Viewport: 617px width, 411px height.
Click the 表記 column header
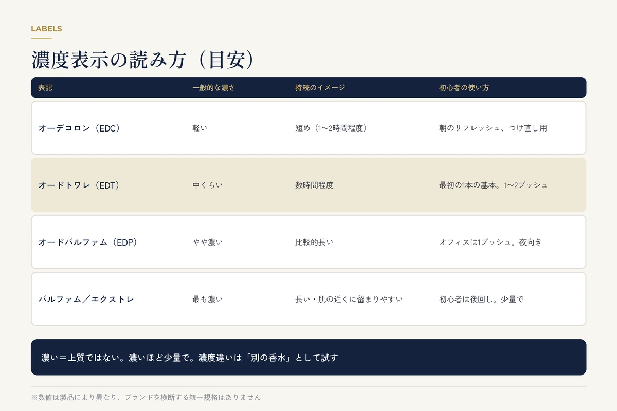(45, 88)
